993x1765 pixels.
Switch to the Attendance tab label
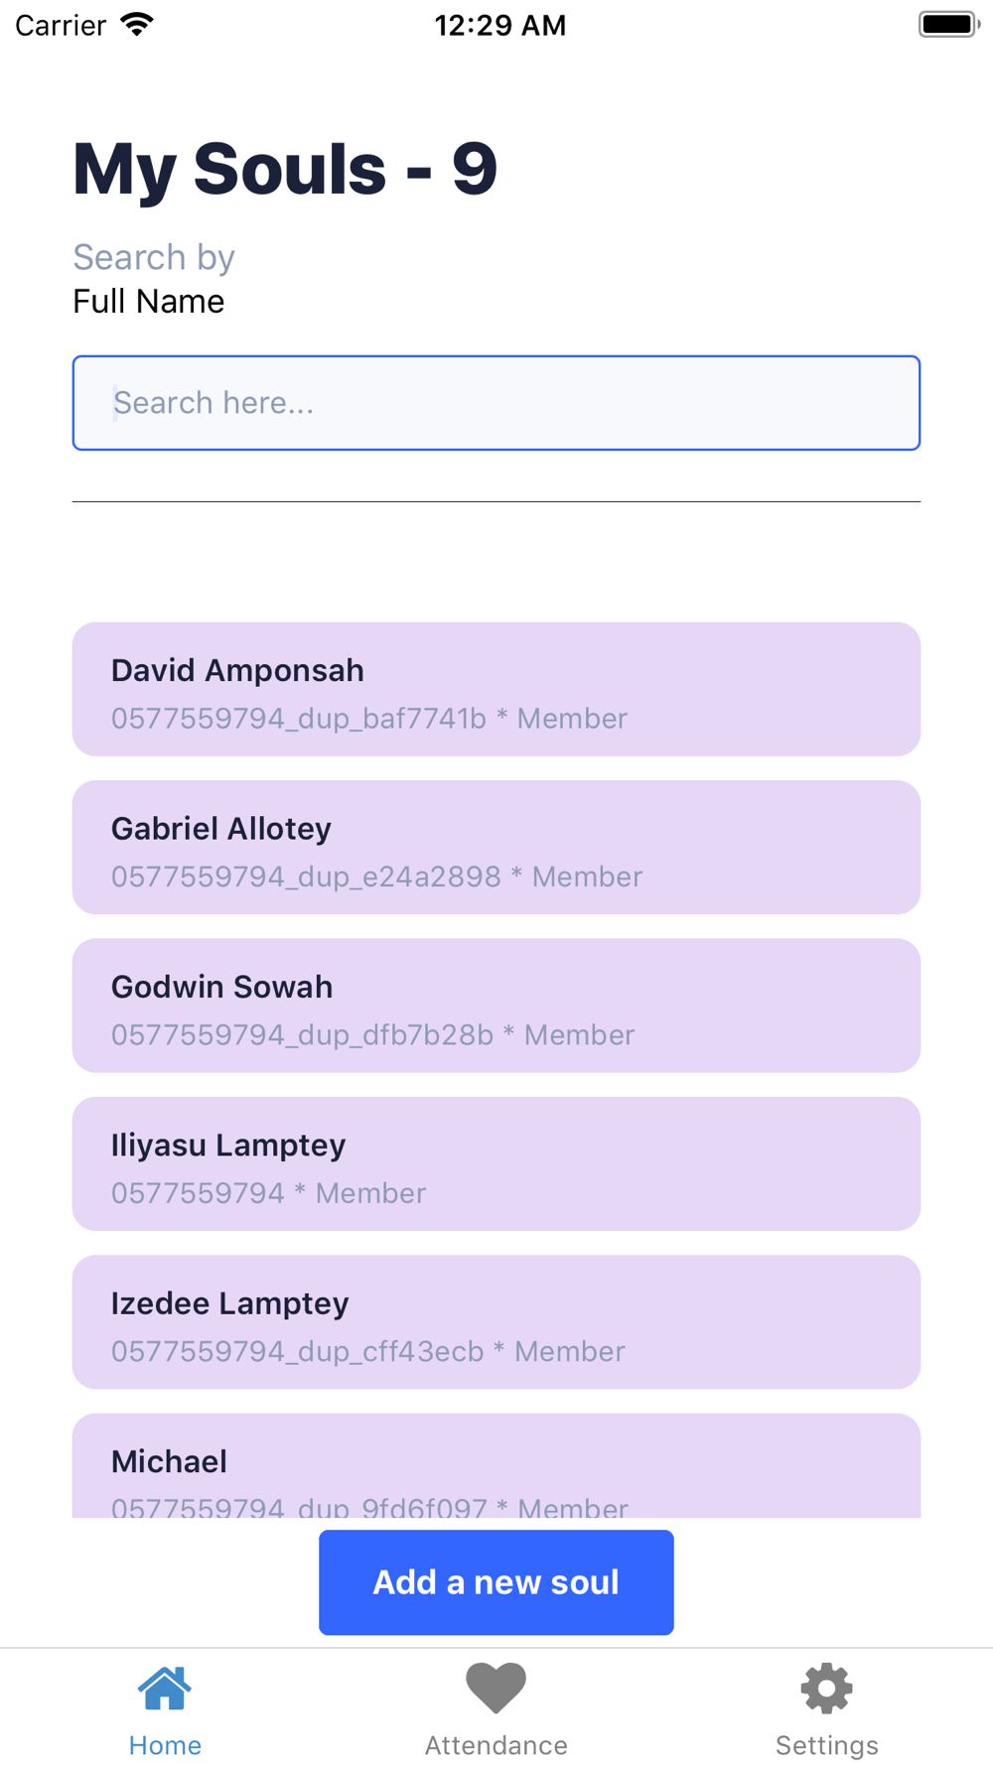click(x=496, y=1745)
